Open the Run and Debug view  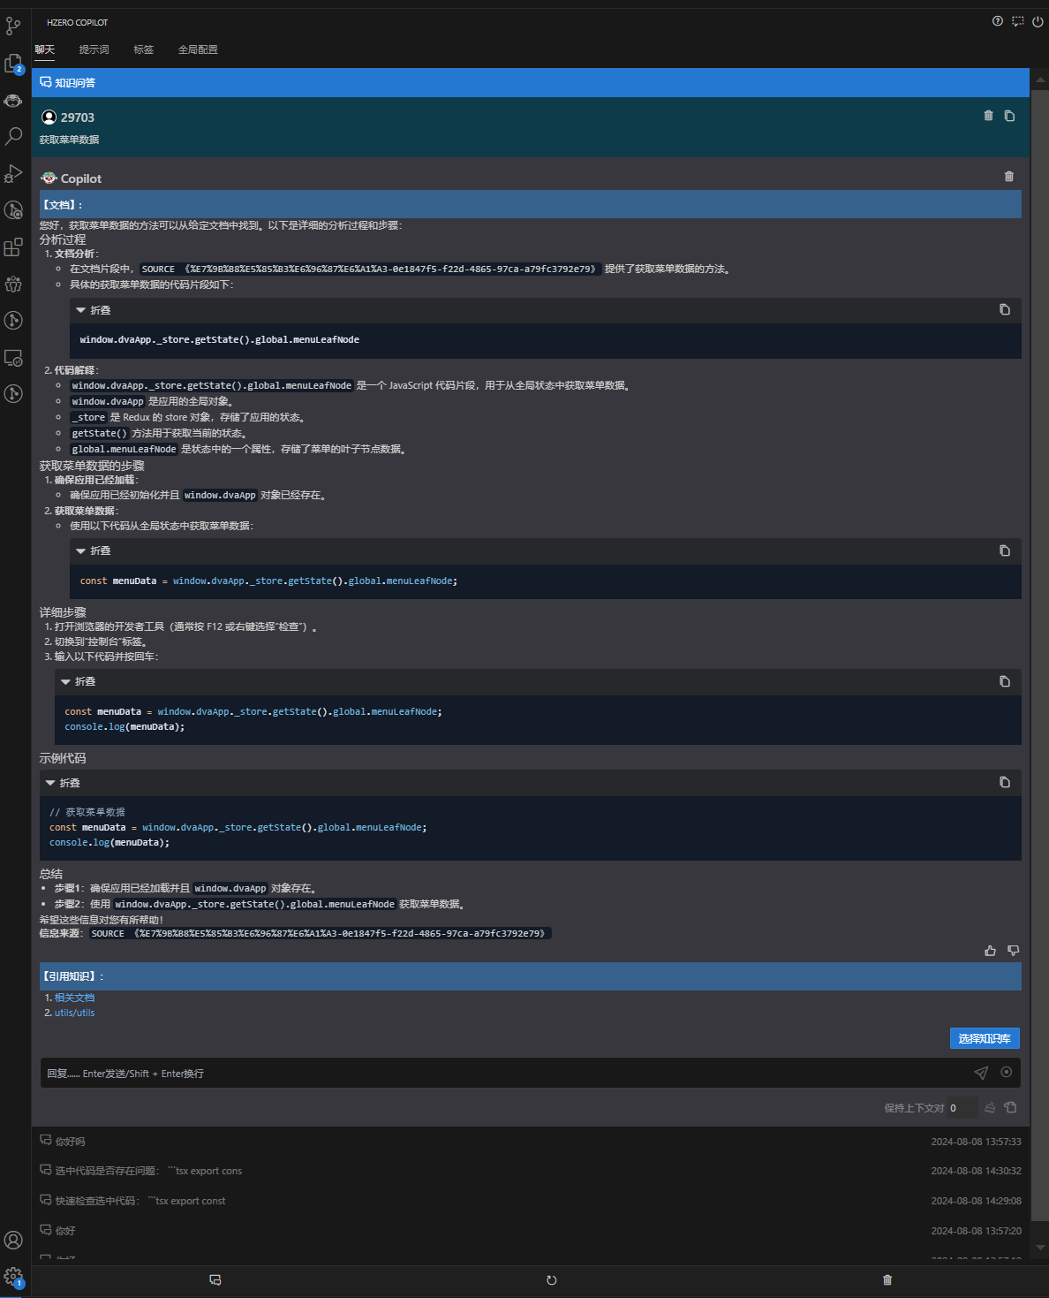pyautogui.click(x=13, y=173)
